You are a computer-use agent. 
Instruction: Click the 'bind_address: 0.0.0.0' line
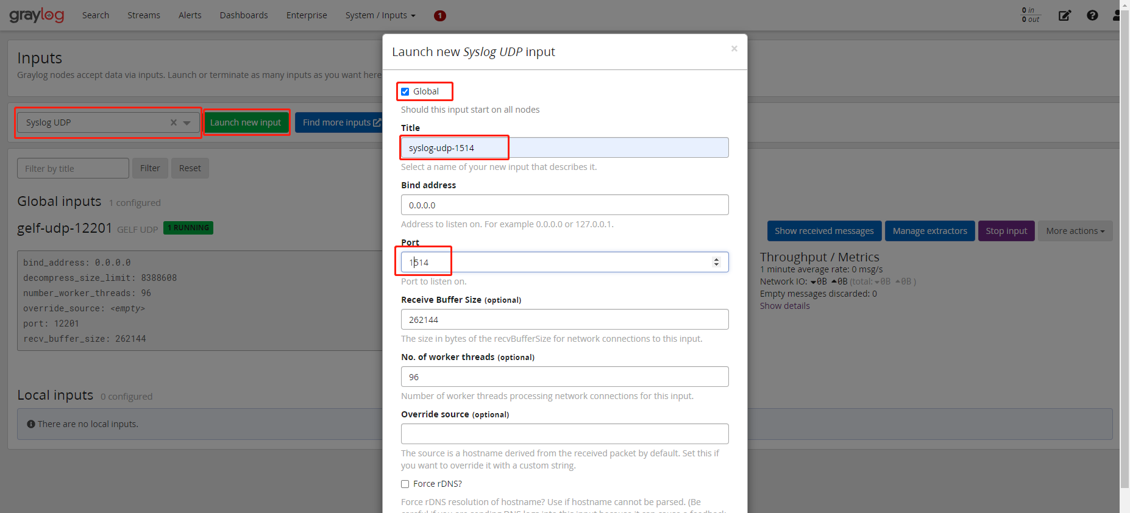pos(77,263)
